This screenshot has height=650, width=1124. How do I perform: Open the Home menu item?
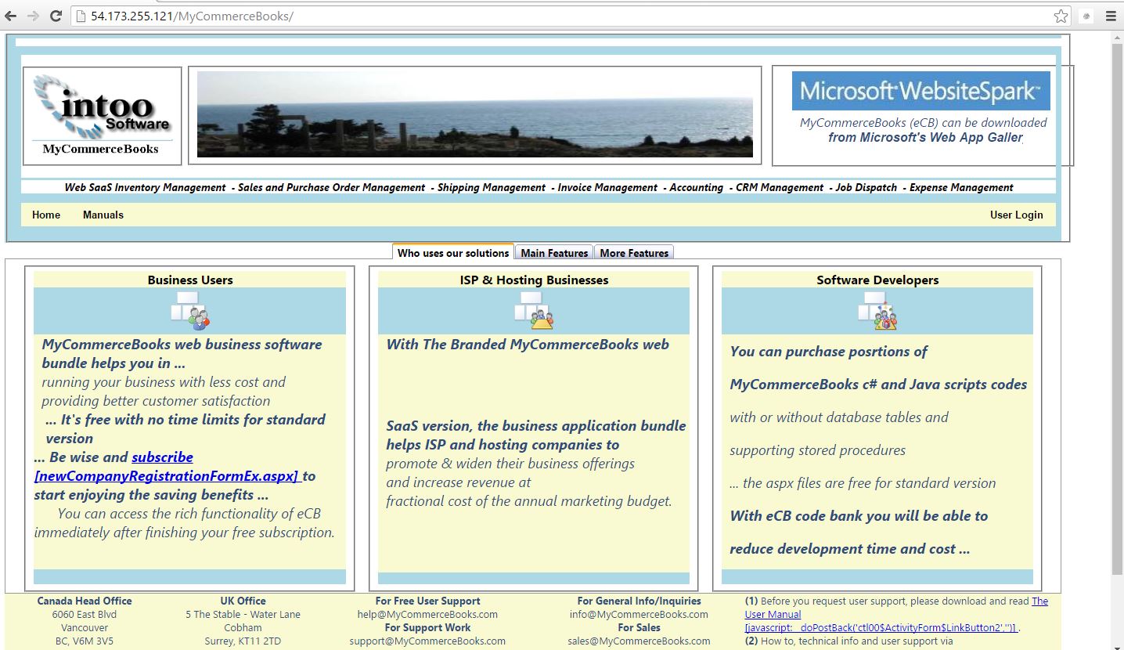click(46, 215)
